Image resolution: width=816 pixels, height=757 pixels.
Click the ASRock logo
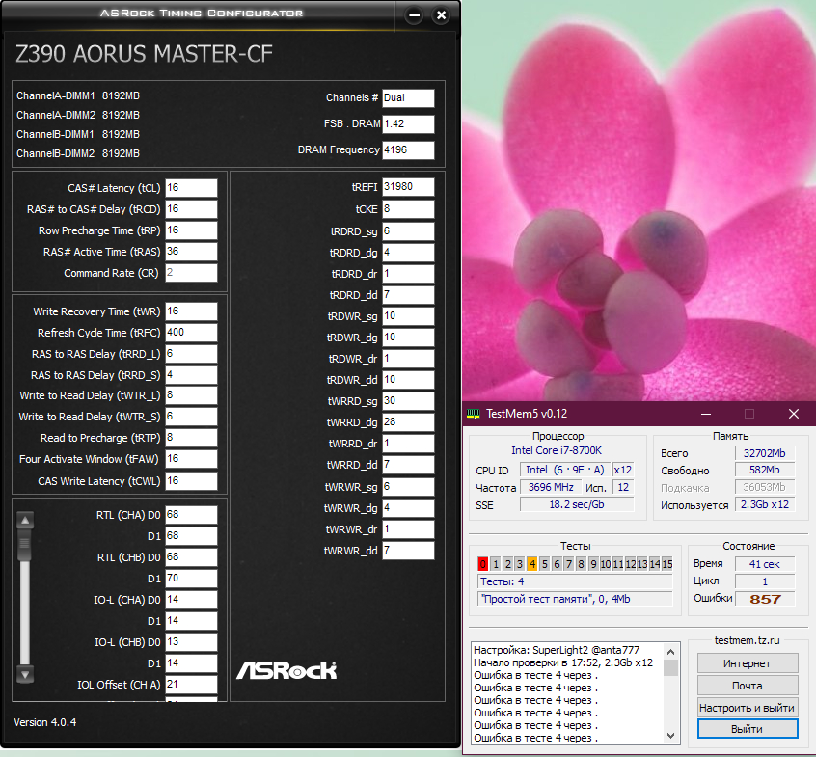coord(286,670)
